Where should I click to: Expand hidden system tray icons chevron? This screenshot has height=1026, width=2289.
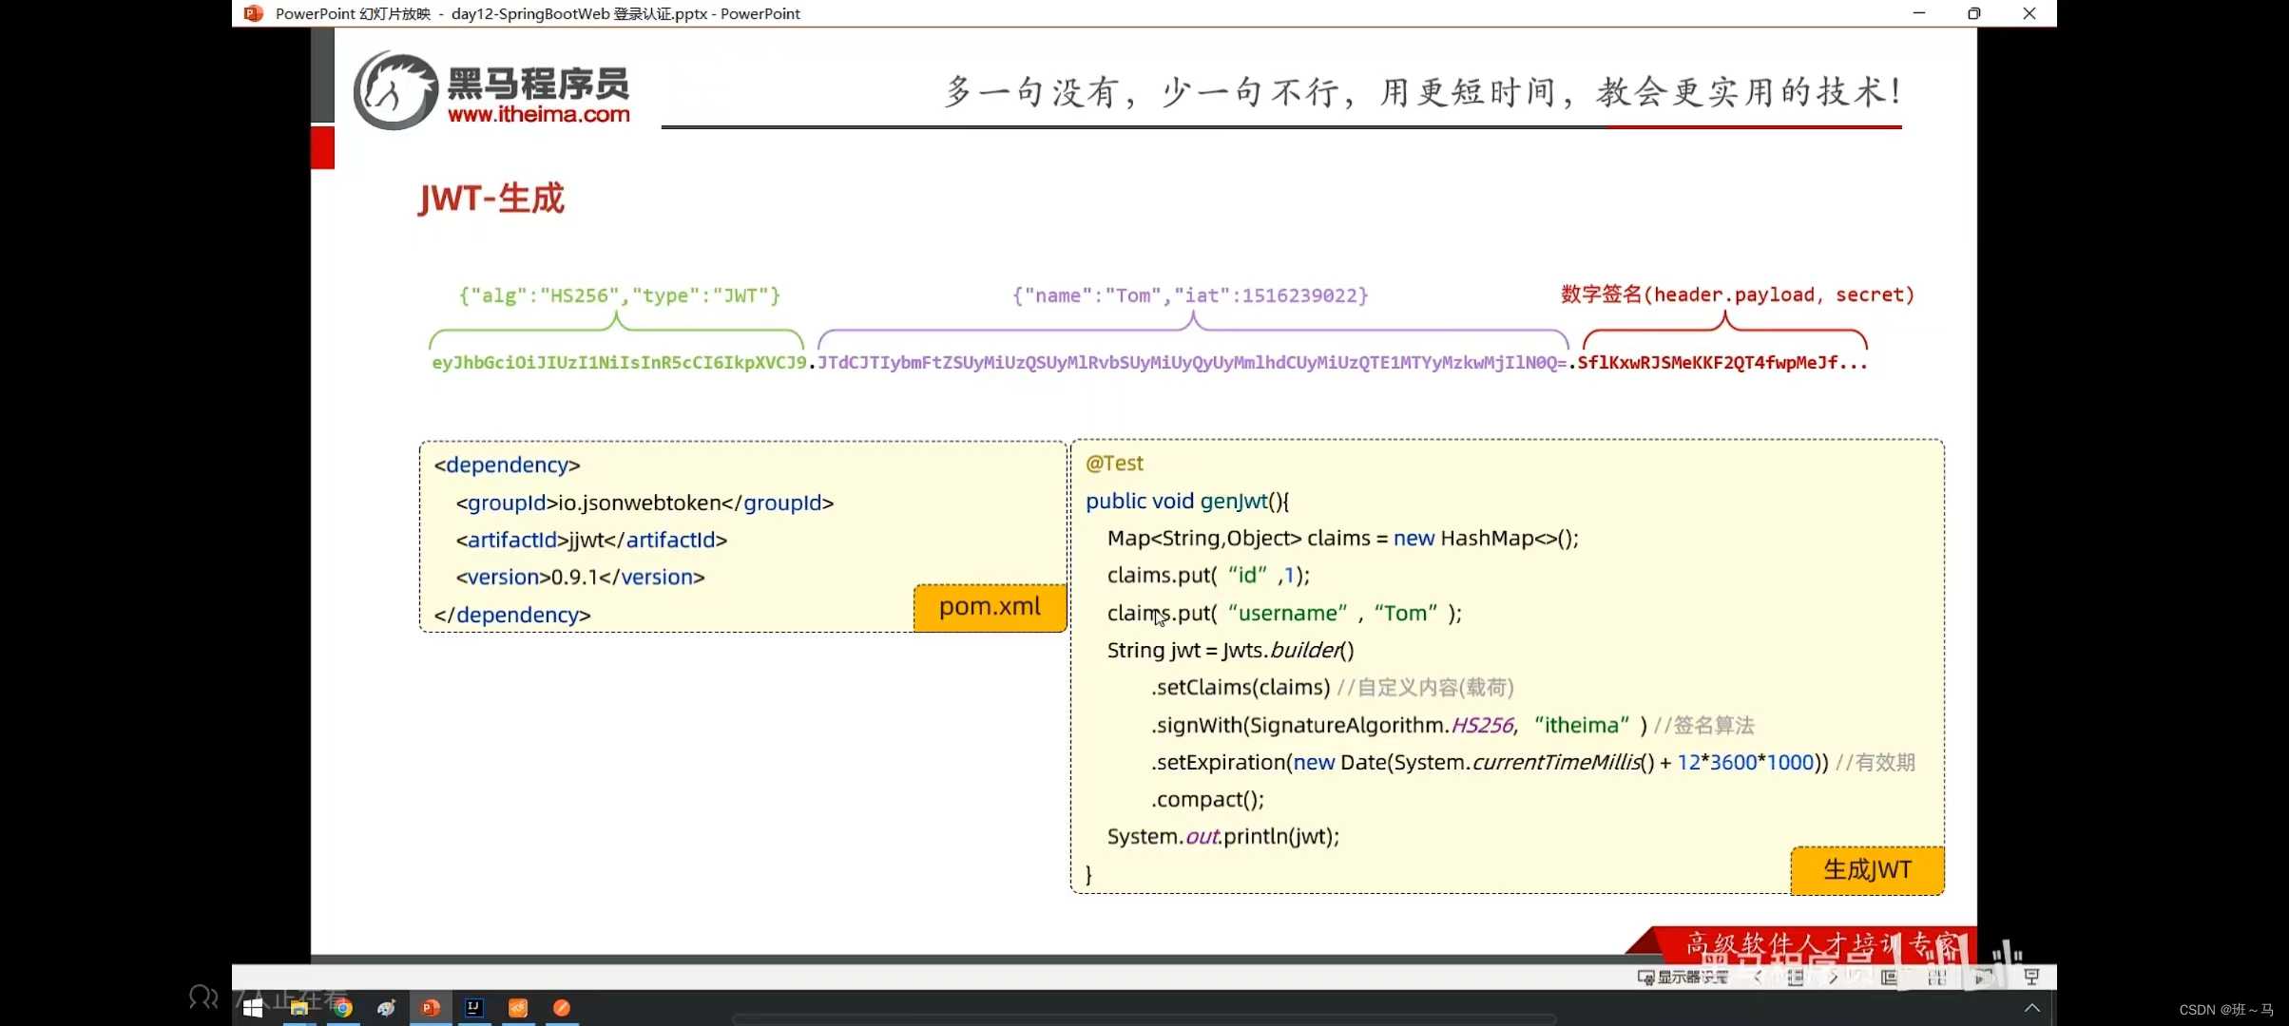[2032, 1009]
